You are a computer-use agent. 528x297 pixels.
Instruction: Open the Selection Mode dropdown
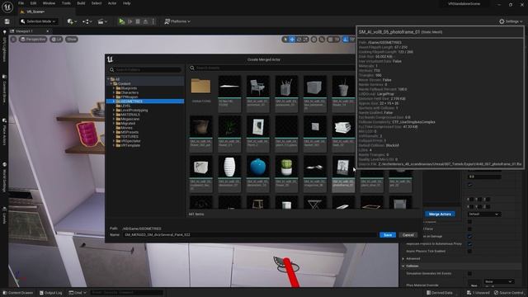(x=39, y=21)
